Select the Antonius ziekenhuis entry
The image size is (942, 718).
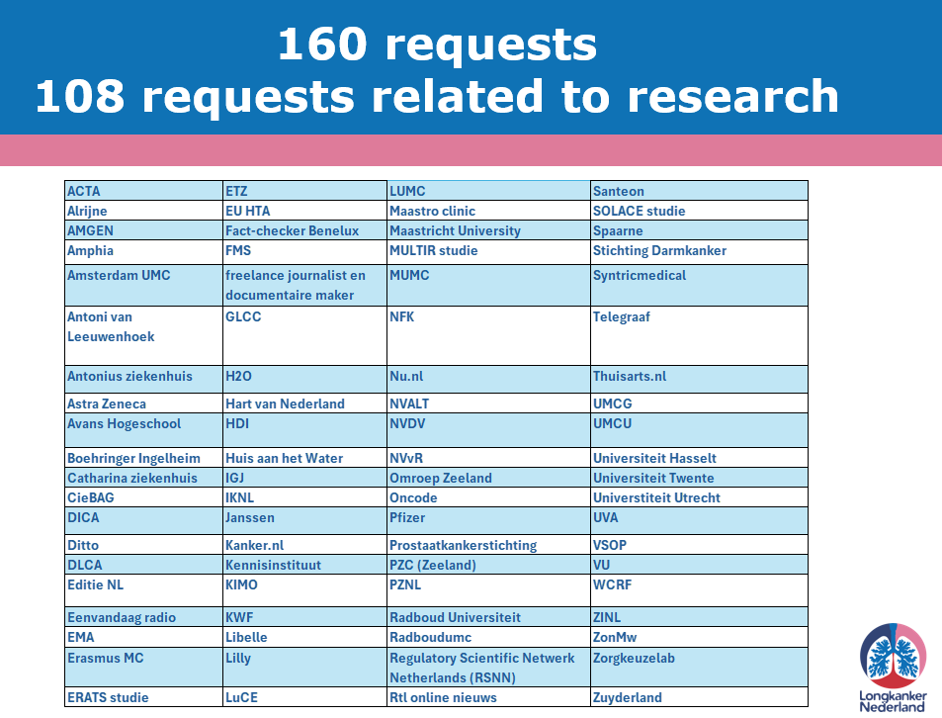point(143,379)
